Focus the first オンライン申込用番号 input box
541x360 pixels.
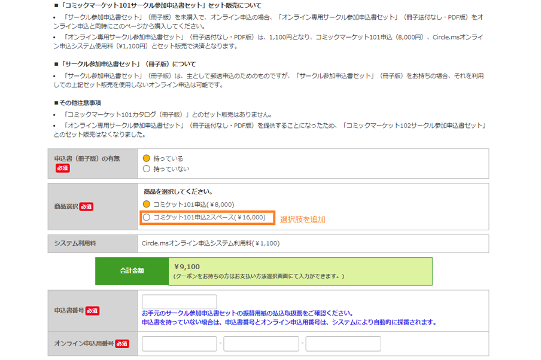pos(179,344)
